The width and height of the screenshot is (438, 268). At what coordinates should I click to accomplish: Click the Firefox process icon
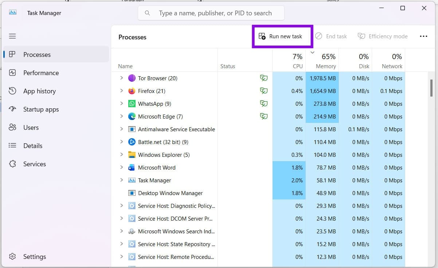[132, 91]
